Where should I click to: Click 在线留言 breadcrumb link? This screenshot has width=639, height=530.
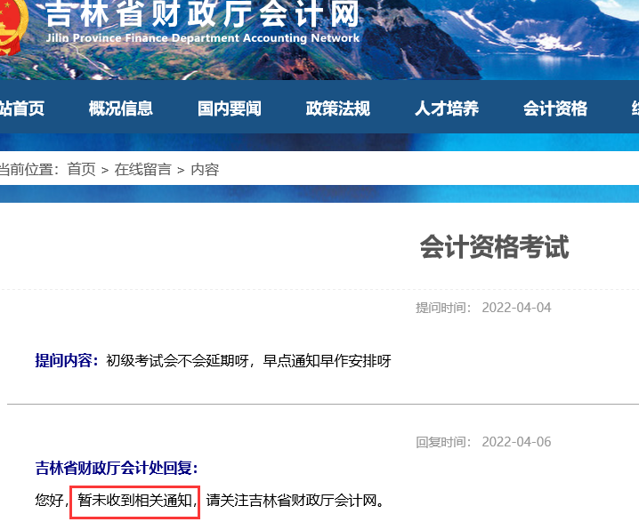click(x=142, y=169)
